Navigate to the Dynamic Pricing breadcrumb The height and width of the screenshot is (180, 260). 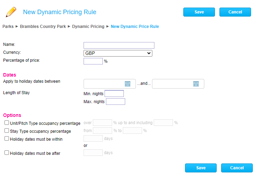[x=88, y=27]
